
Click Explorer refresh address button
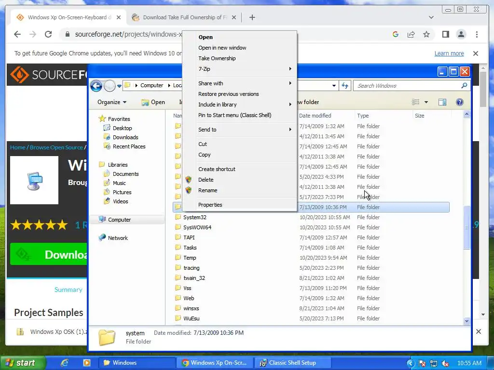tap(345, 86)
